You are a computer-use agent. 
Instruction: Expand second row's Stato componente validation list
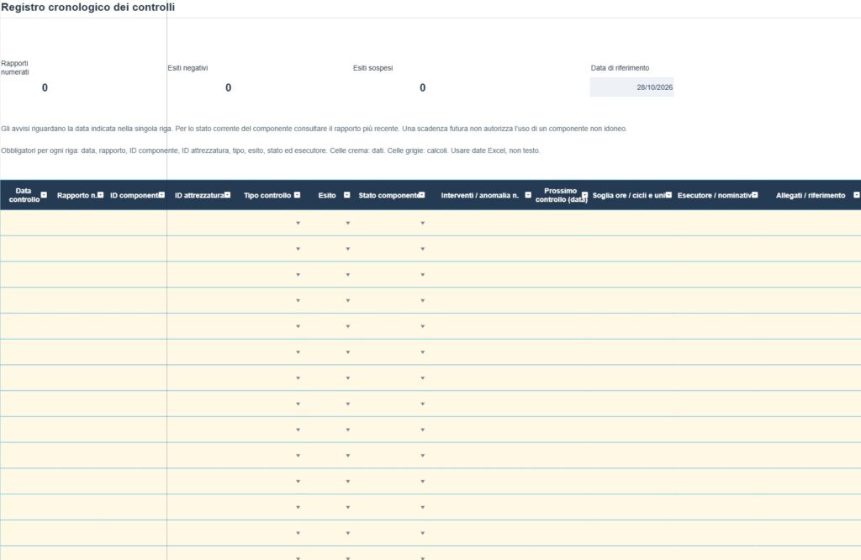coord(423,249)
